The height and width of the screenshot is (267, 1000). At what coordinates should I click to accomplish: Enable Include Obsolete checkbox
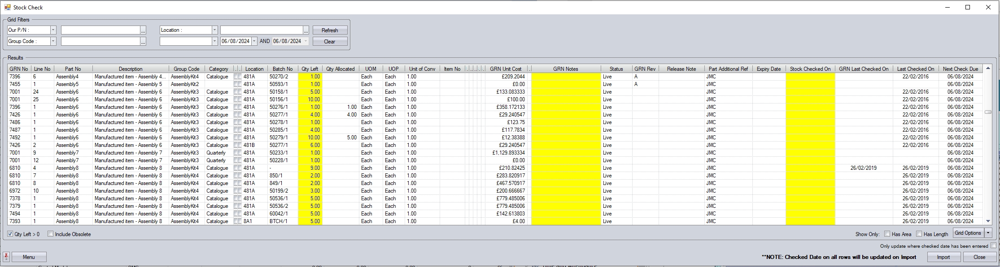click(x=51, y=234)
